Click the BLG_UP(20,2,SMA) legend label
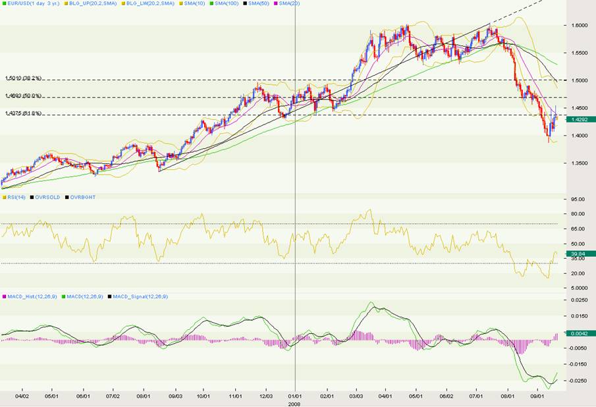This screenshot has height=407, width=596. coord(86,4)
